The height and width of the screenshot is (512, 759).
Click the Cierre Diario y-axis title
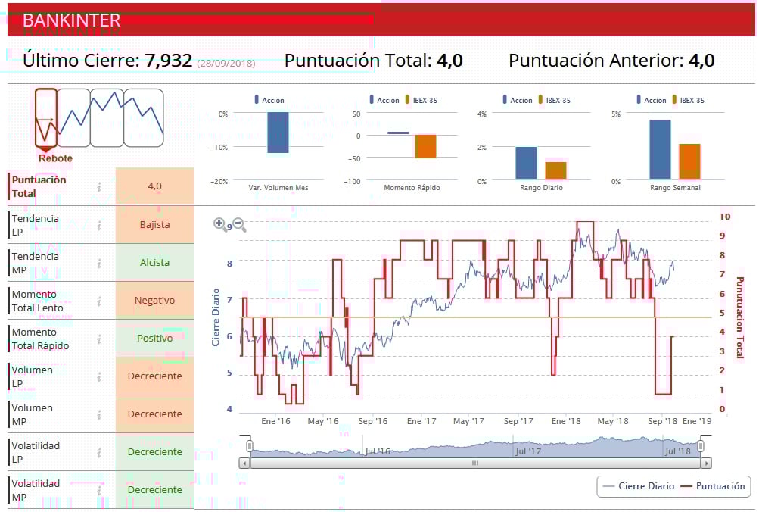point(216,317)
